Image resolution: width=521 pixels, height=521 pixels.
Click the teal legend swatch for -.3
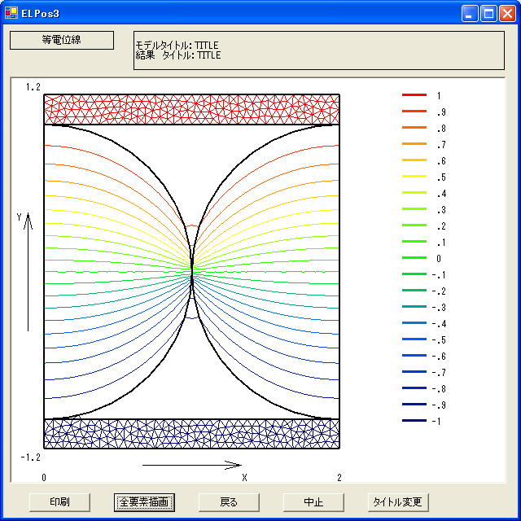point(414,307)
